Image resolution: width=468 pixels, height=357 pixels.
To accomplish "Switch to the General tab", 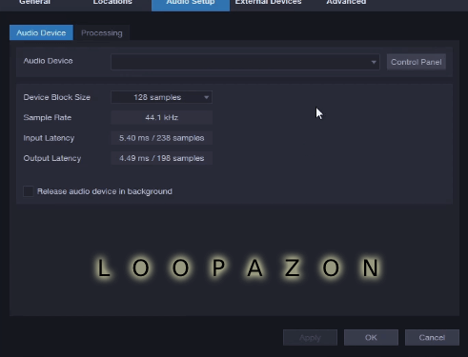I will 35,3.
